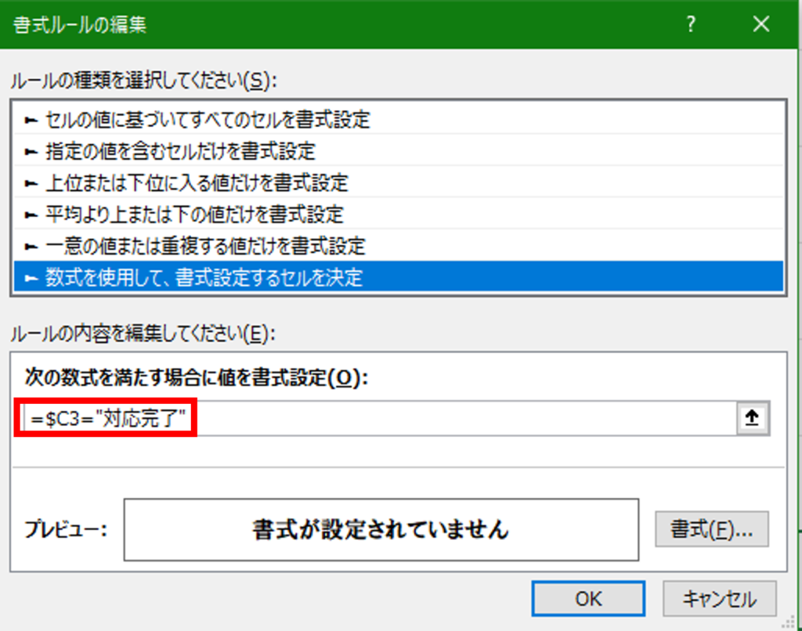
Task: Close the 書式ルールの編集 dialog
Action: pyautogui.click(x=761, y=24)
